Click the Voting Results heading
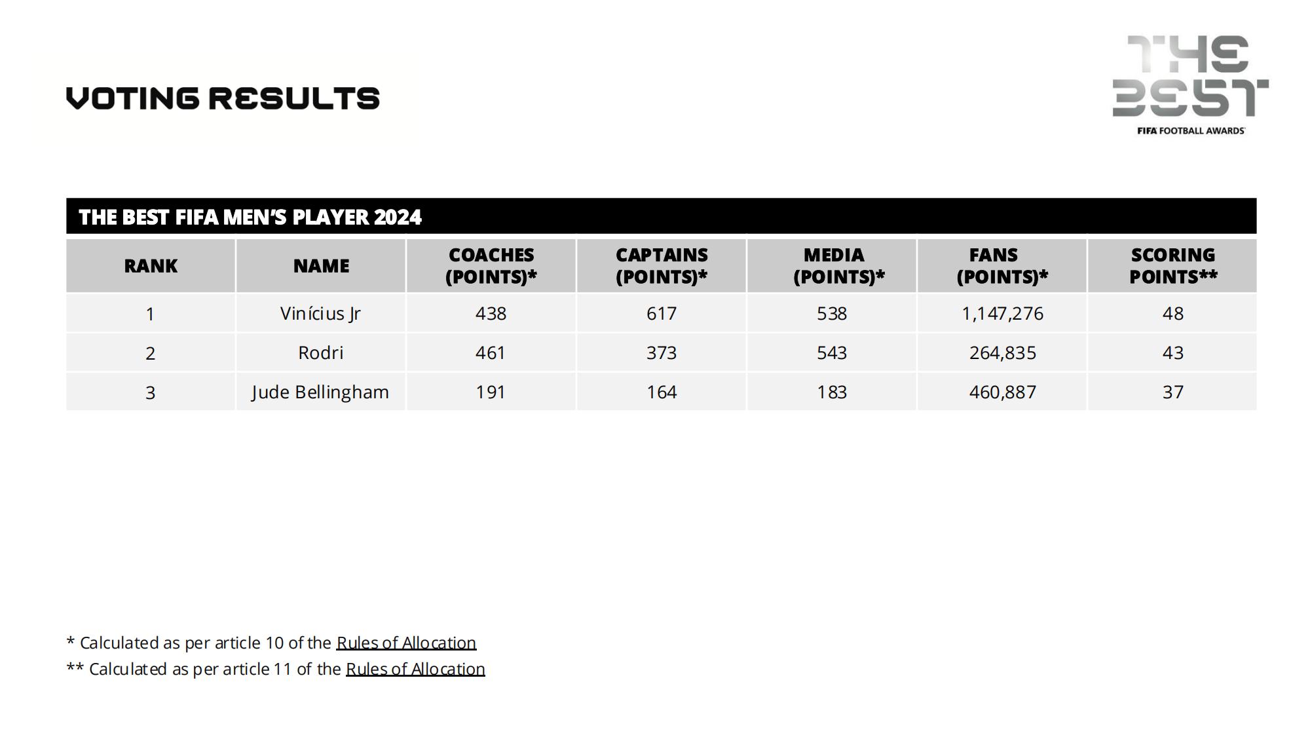Viewport: 1310px width, 737px height. 223,98
